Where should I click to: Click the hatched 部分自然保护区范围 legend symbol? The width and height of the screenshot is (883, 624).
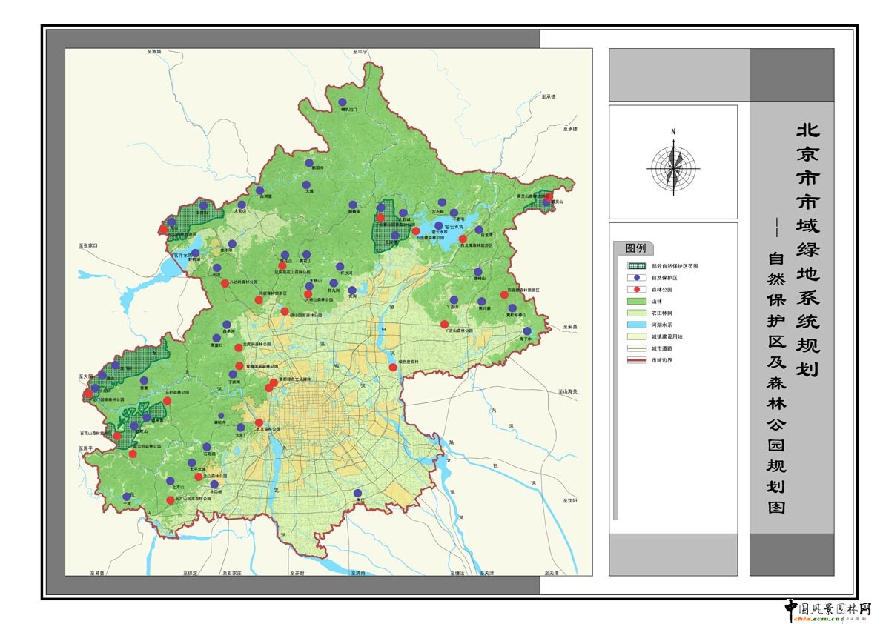(636, 265)
